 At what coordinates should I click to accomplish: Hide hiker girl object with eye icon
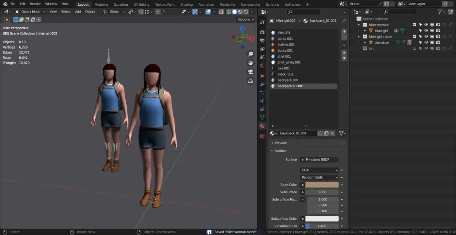(426, 31)
